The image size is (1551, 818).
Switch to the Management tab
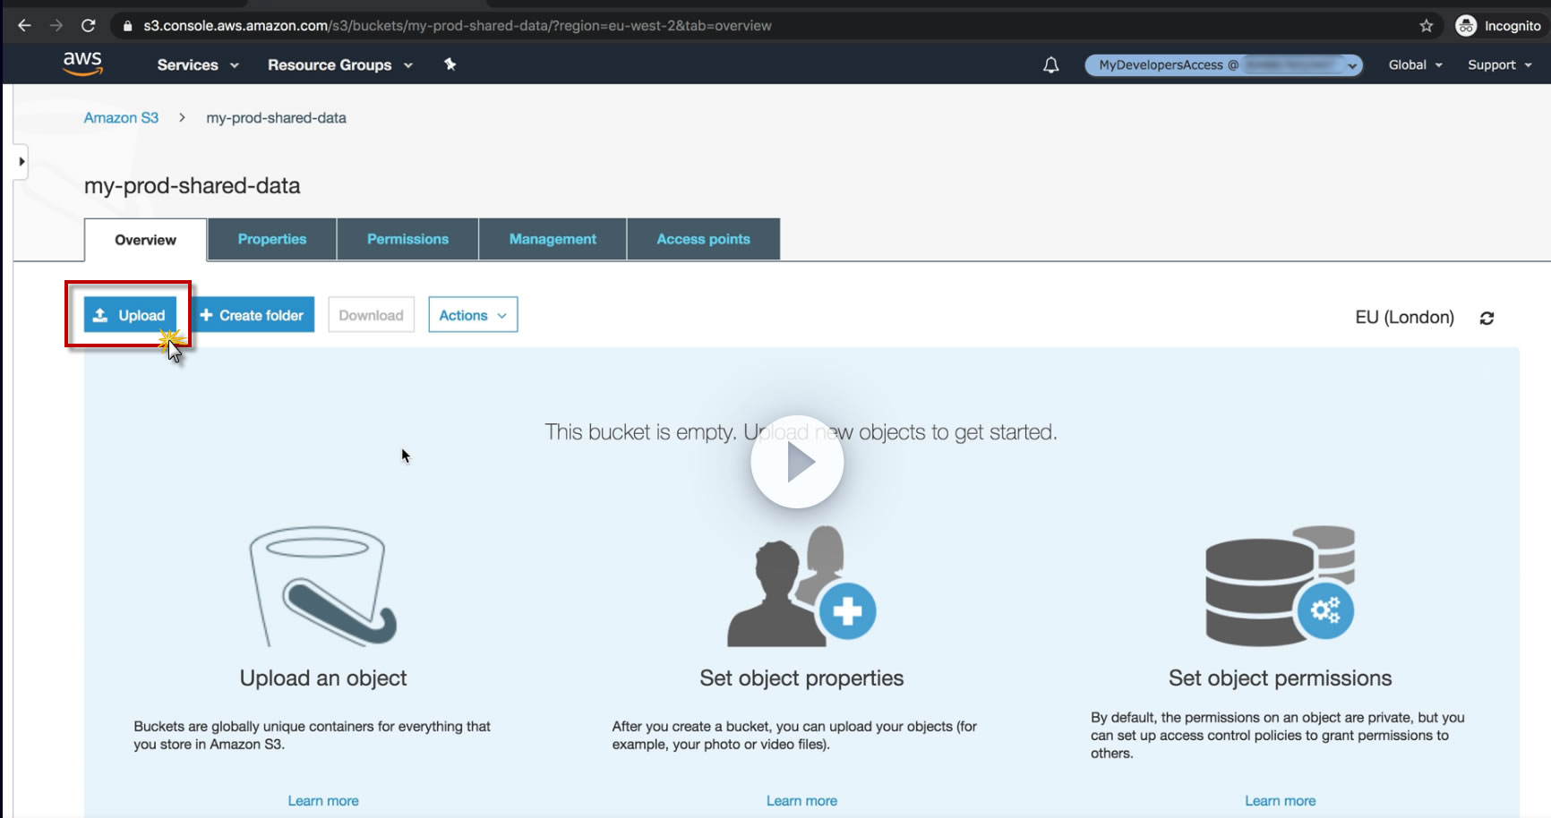point(553,239)
